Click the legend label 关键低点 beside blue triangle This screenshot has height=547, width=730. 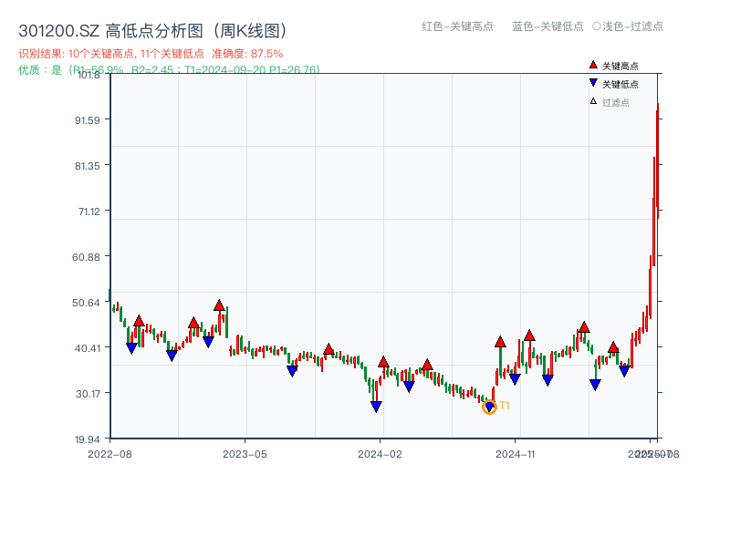point(620,84)
